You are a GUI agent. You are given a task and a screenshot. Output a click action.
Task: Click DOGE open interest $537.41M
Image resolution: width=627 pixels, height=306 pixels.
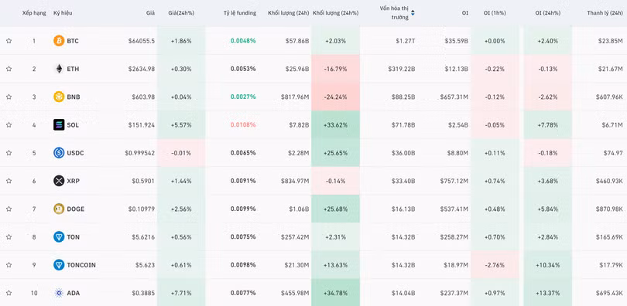[x=454, y=209]
